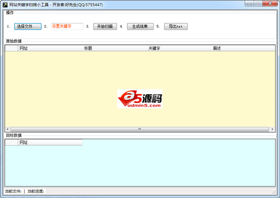Click the 当前进度: status bar label
Screen dimensions: 280x198
pos(36,191)
